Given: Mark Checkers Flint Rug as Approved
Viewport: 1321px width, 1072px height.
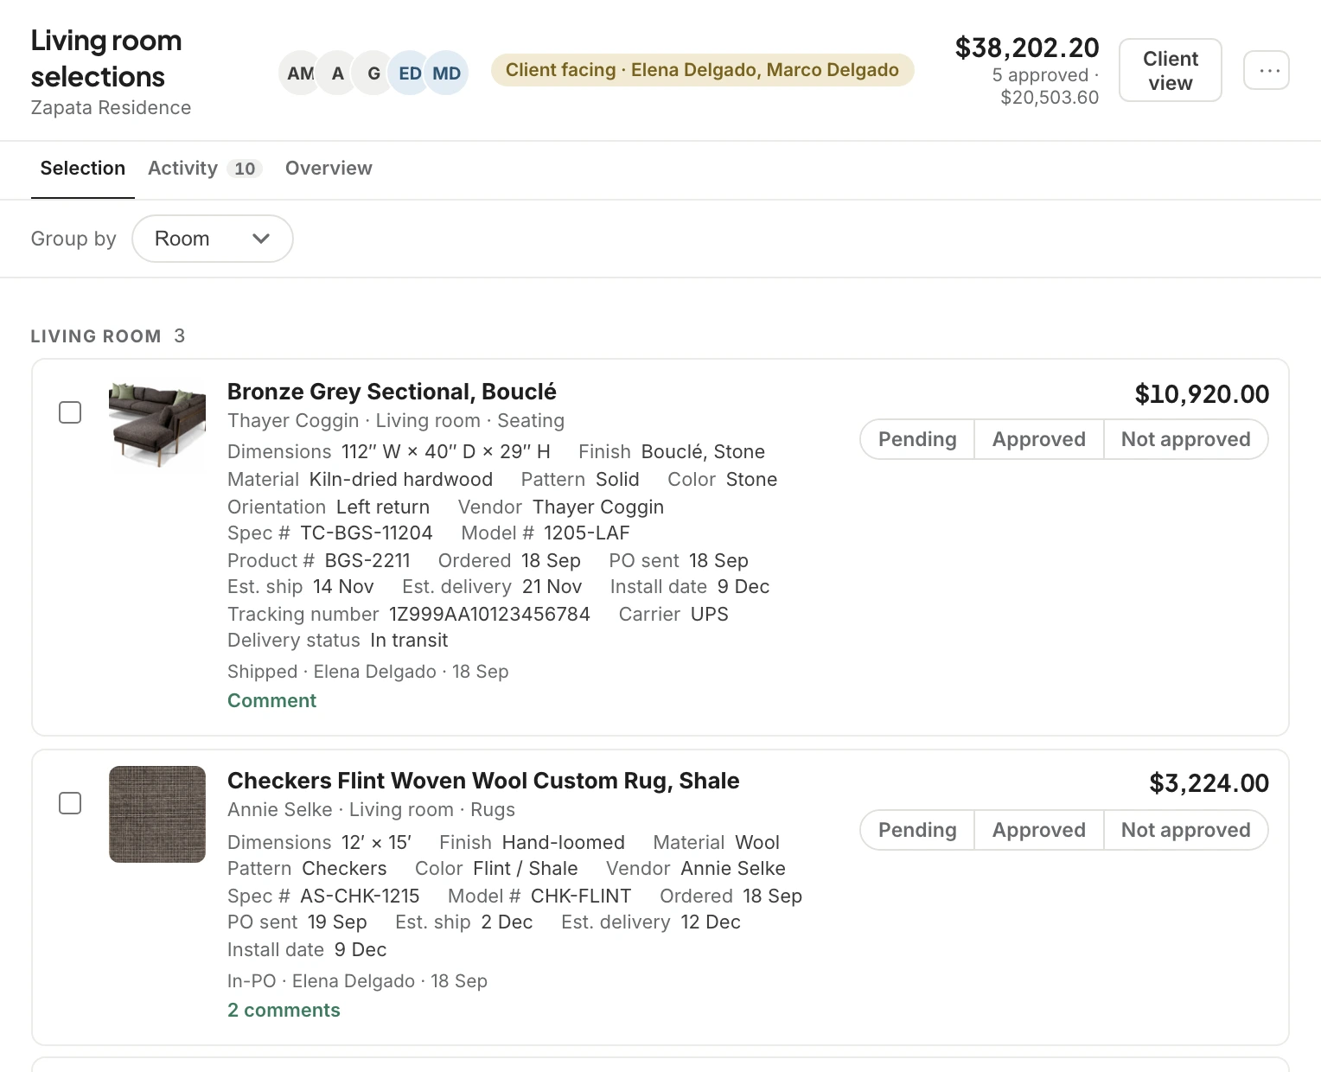Looking at the screenshot, I should (1039, 830).
